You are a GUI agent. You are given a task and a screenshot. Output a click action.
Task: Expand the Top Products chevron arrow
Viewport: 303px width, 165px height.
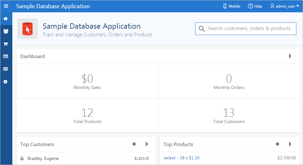tap(290, 144)
